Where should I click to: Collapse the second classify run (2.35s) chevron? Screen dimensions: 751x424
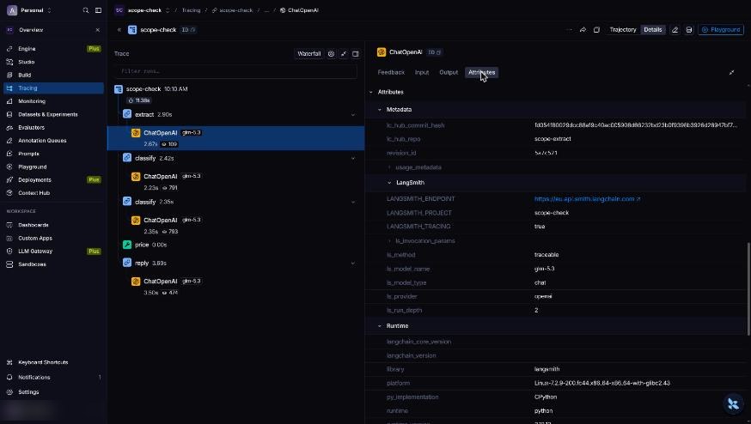[x=353, y=202]
